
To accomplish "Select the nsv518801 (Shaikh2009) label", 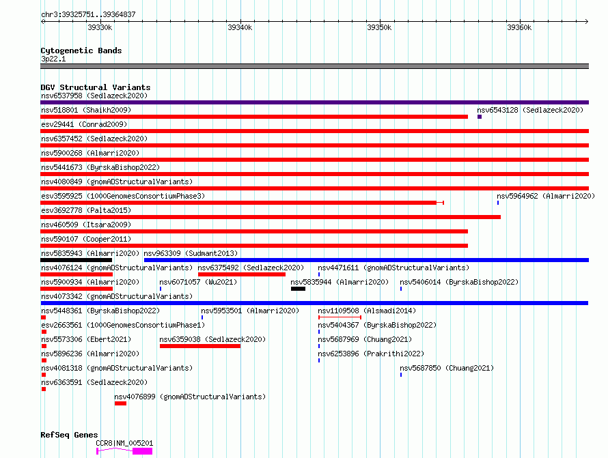I will (86, 110).
